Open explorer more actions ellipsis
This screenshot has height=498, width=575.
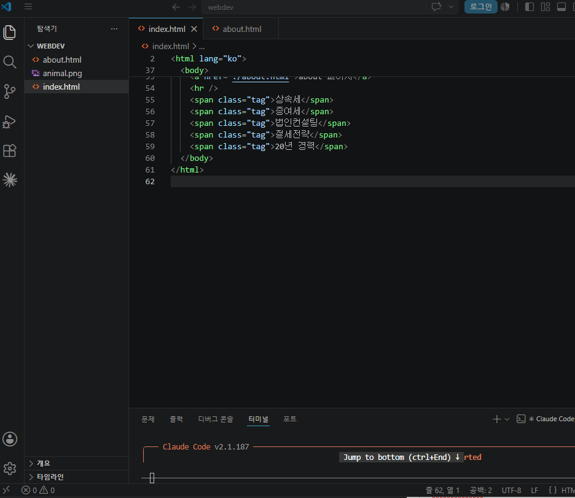(x=114, y=29)
